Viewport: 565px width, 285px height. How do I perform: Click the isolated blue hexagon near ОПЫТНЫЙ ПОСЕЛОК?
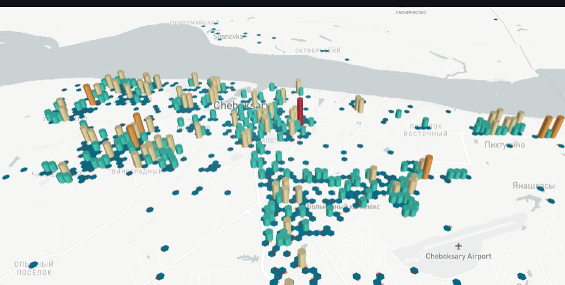tap(164, 248)
